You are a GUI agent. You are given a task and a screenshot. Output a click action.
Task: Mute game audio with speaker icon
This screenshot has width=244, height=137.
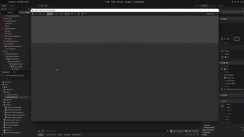click(x=79, y=14)
